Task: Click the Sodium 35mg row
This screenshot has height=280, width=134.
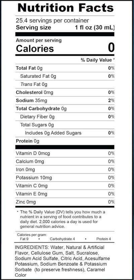Action: pos(65,101)
